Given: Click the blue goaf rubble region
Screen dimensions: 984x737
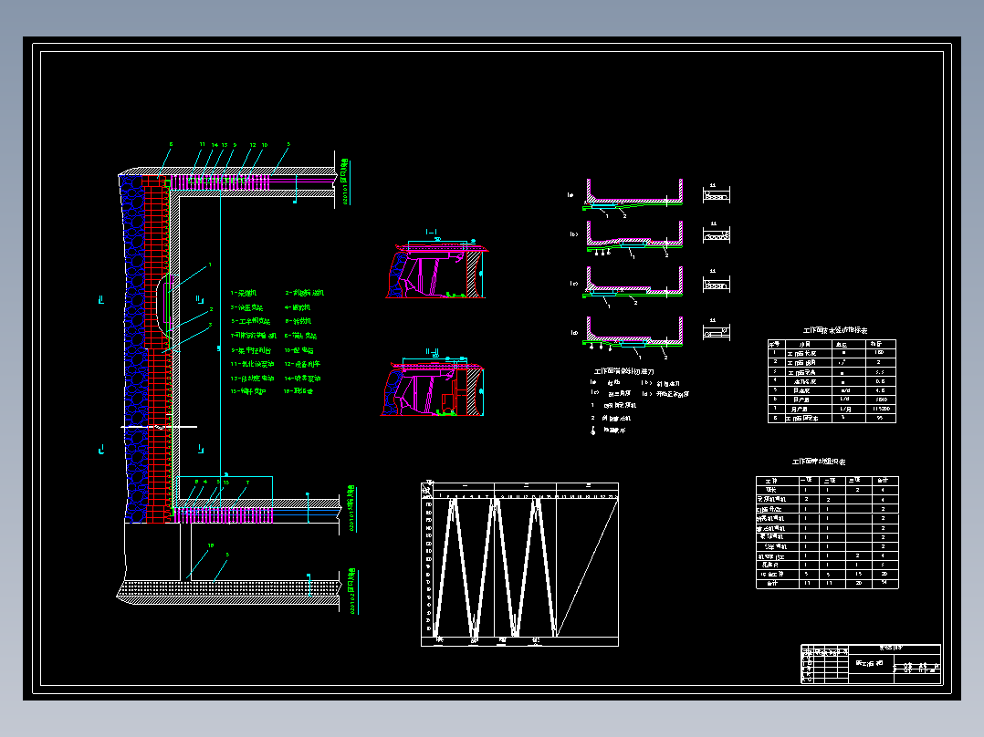Looking at the screenshot, I should point(133,348).
